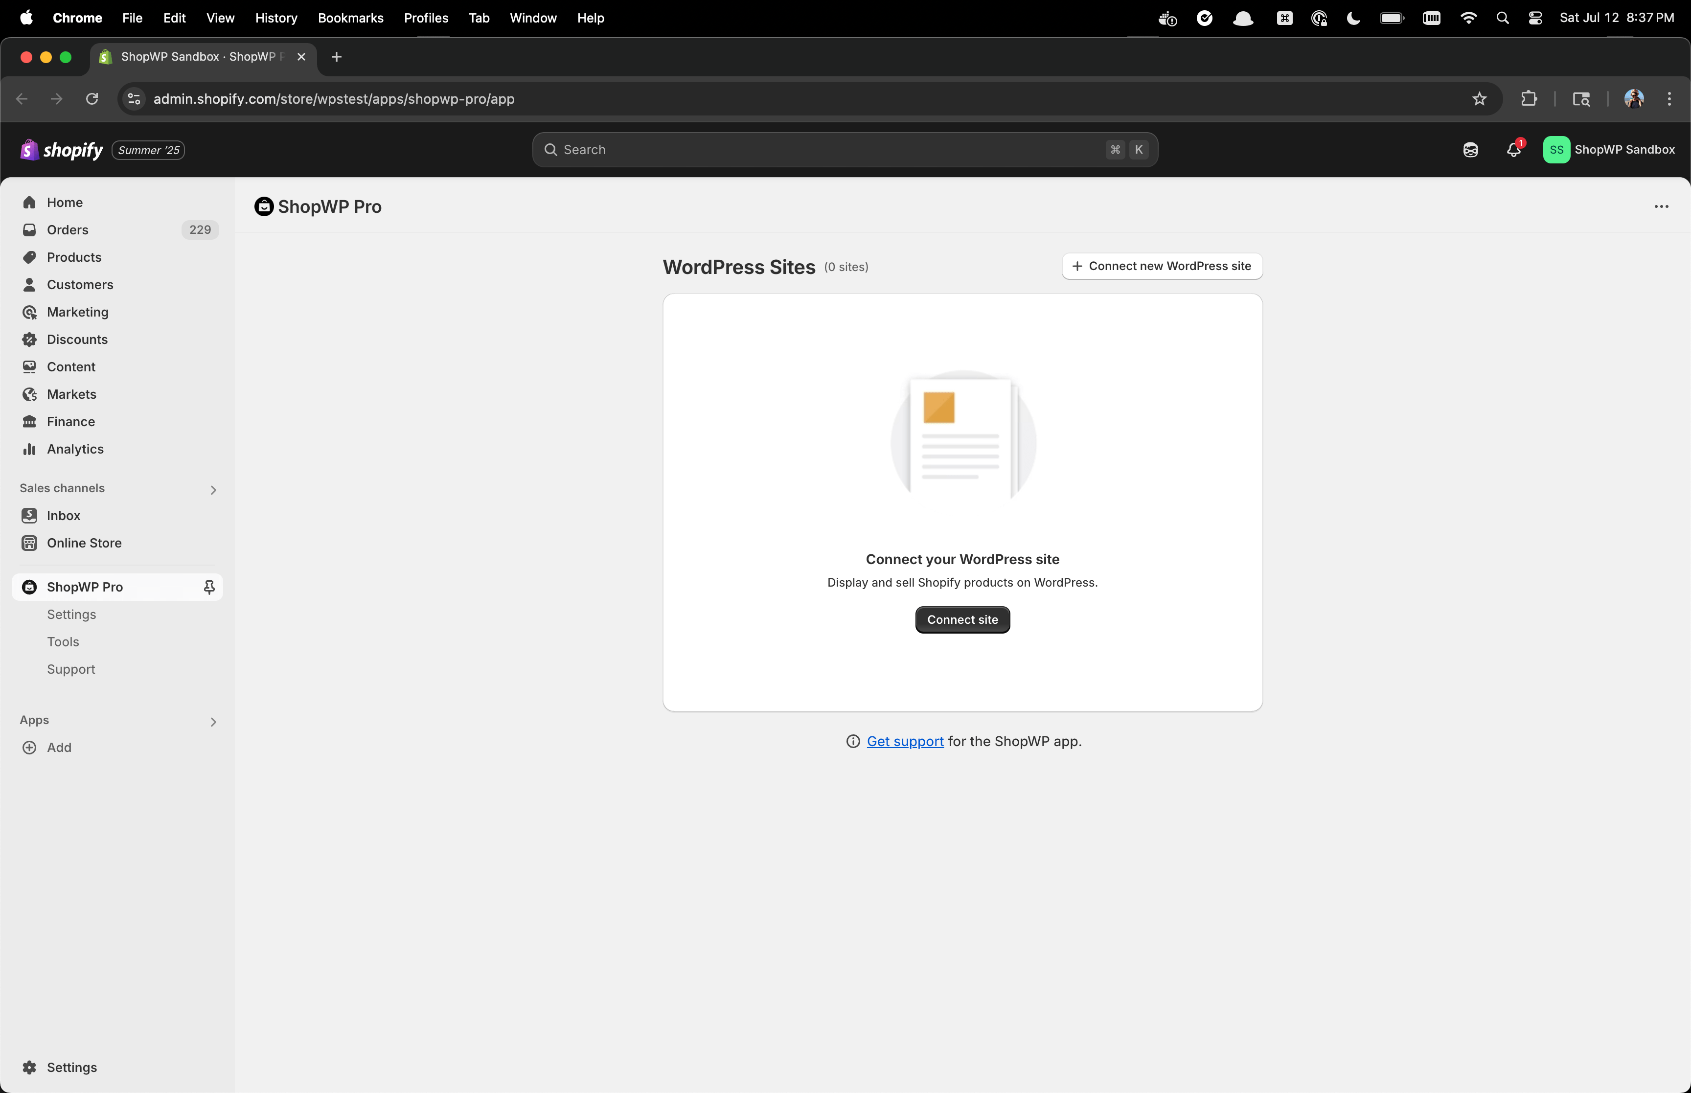Screen dimensions: 1691x1093
Task: Click the macOS date and time
Action: click(1617, 18)
